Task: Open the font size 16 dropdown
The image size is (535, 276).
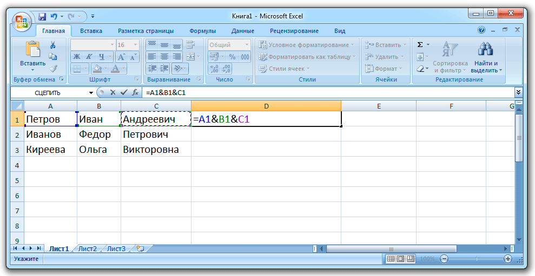Action: tap(135, 45)
